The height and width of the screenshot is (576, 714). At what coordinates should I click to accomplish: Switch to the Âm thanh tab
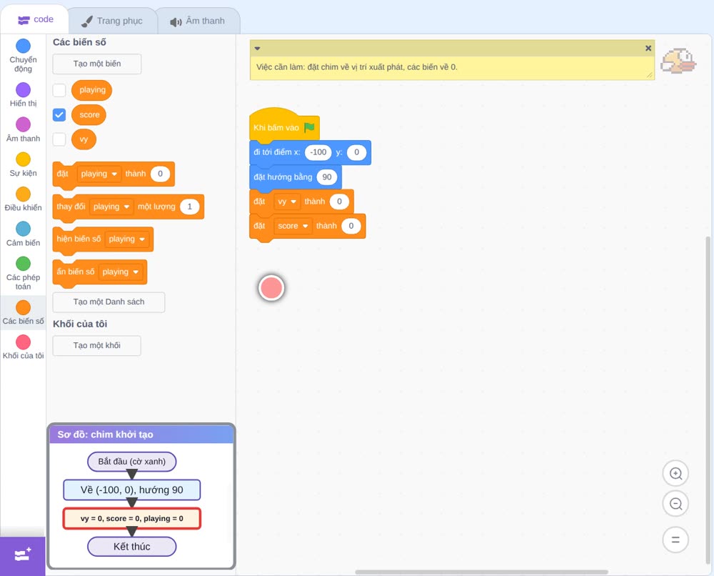pos(198,21)
